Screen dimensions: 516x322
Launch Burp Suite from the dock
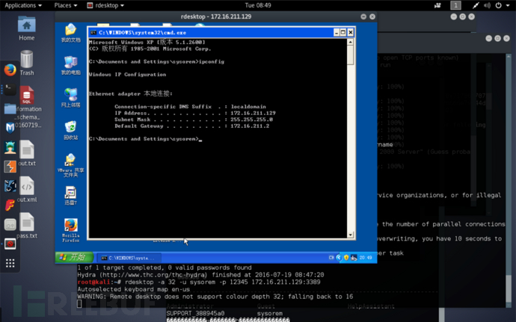(x=10, y=167)
